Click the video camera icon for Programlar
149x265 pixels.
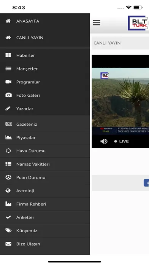click(x=8, y=82)
